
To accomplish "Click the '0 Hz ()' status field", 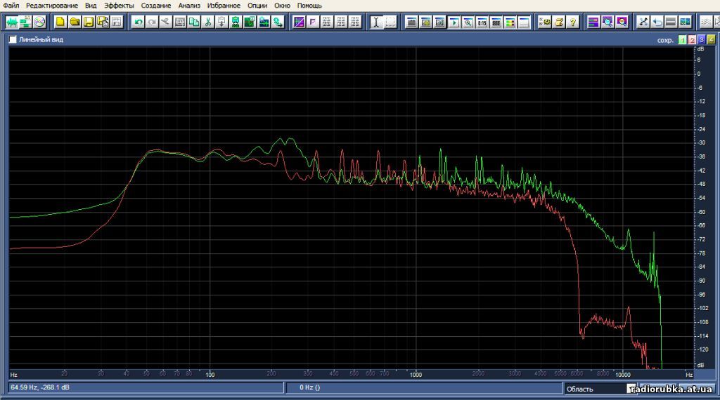I will [423, 387].
